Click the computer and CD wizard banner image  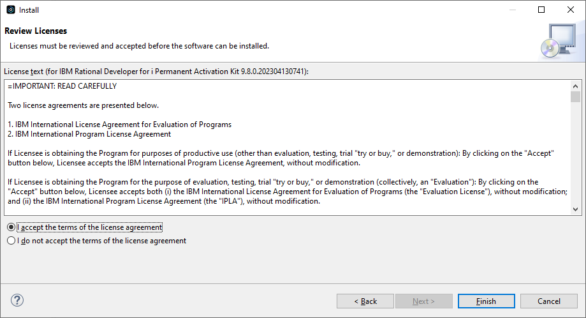559,41
